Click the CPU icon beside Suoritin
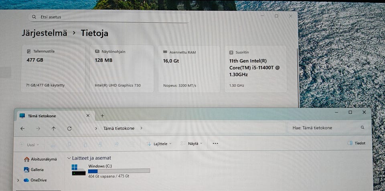The width and height of the screenshot is (385, 191). point(231,52)
